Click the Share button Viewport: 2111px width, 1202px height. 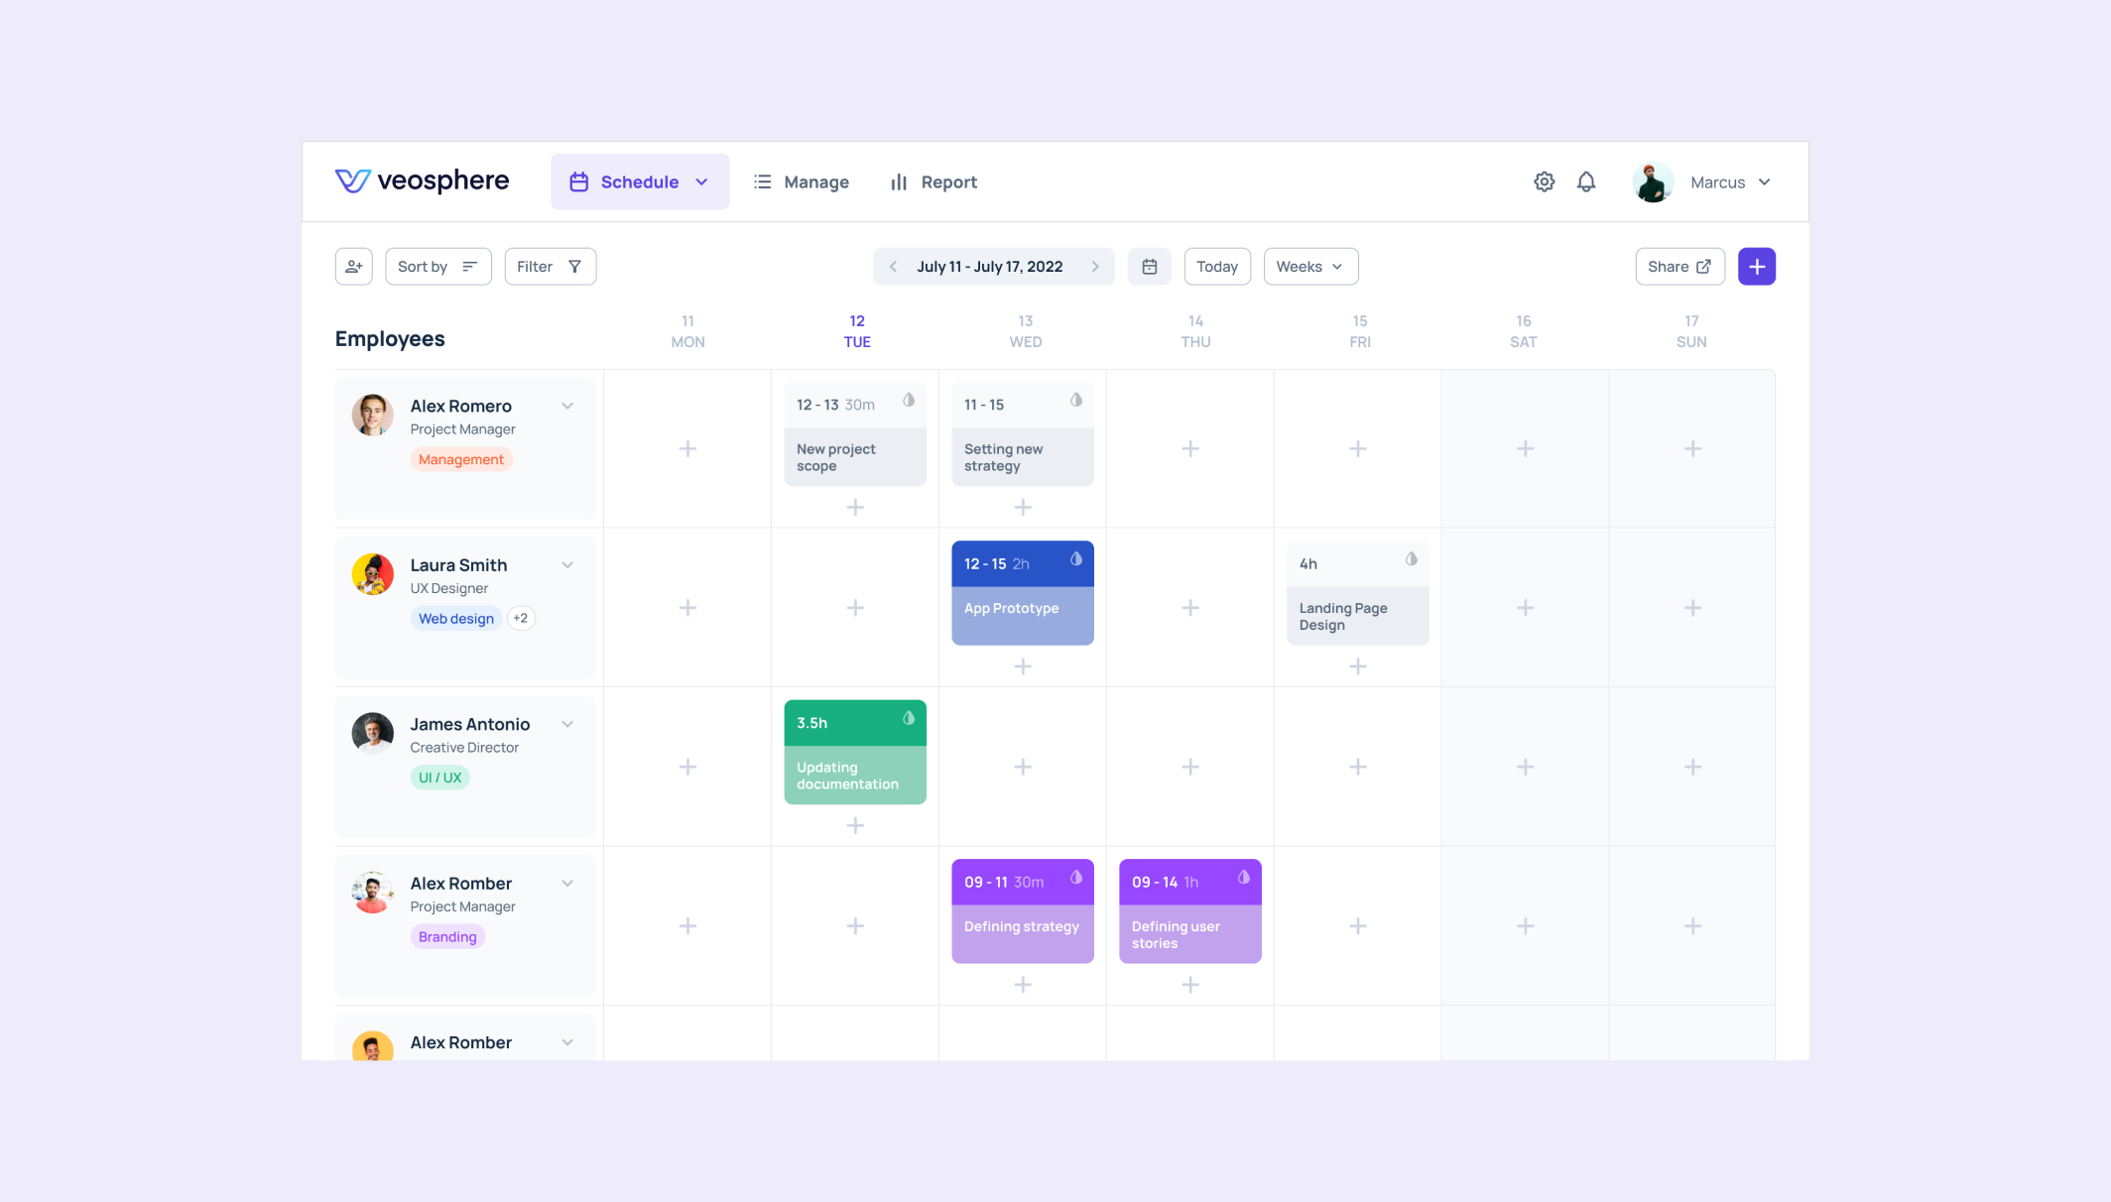(1677, 266)
